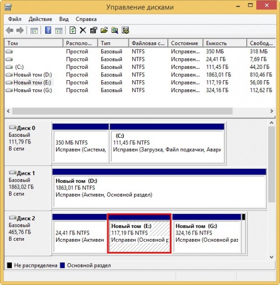Select the Новый том (D:) partition on Диск 1
Image resolution: width=280 pixels, height=285 pixels.
tap(159, 188)
